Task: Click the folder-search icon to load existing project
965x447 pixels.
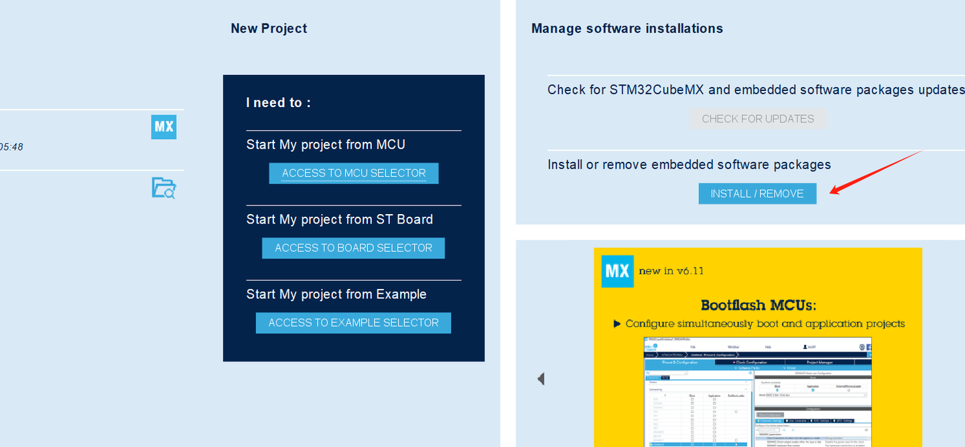Action: [164, 188]
